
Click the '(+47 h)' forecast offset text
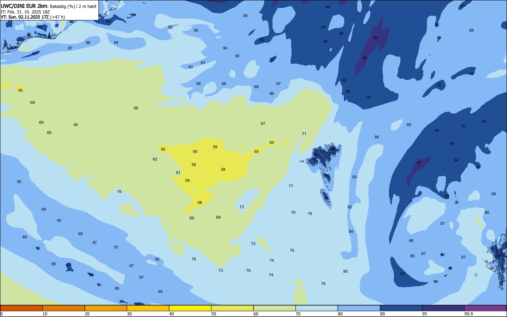[58, 17]
